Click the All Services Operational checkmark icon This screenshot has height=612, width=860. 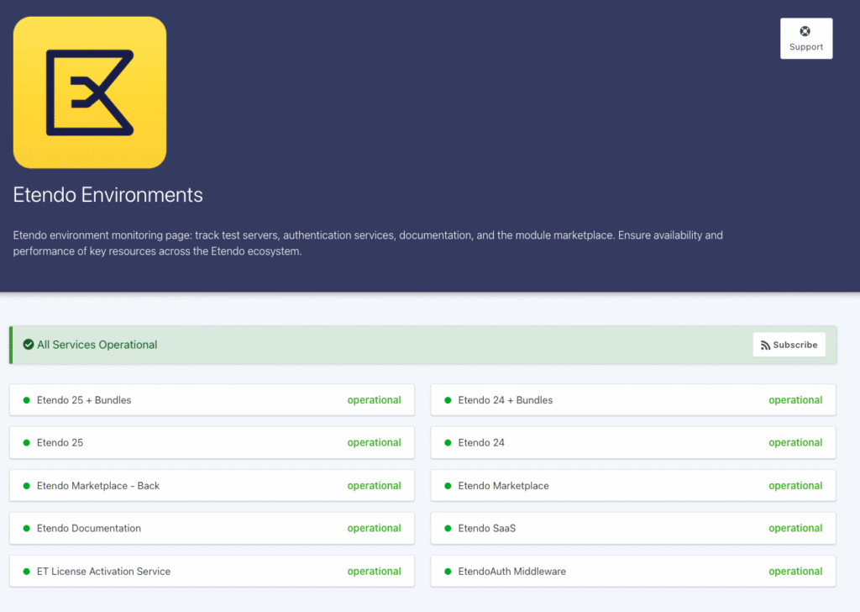[29, 344]
